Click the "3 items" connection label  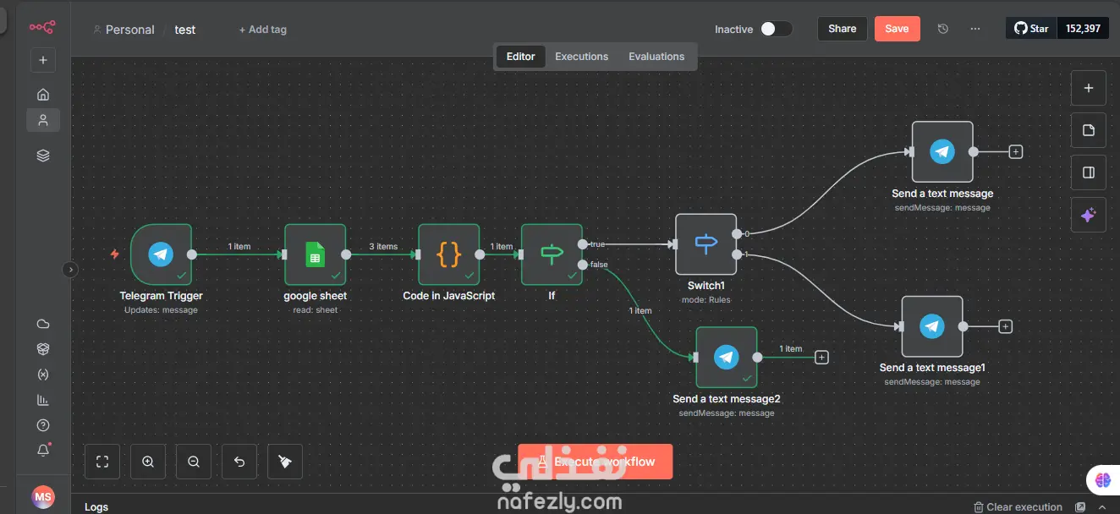[x=382, y=247]
